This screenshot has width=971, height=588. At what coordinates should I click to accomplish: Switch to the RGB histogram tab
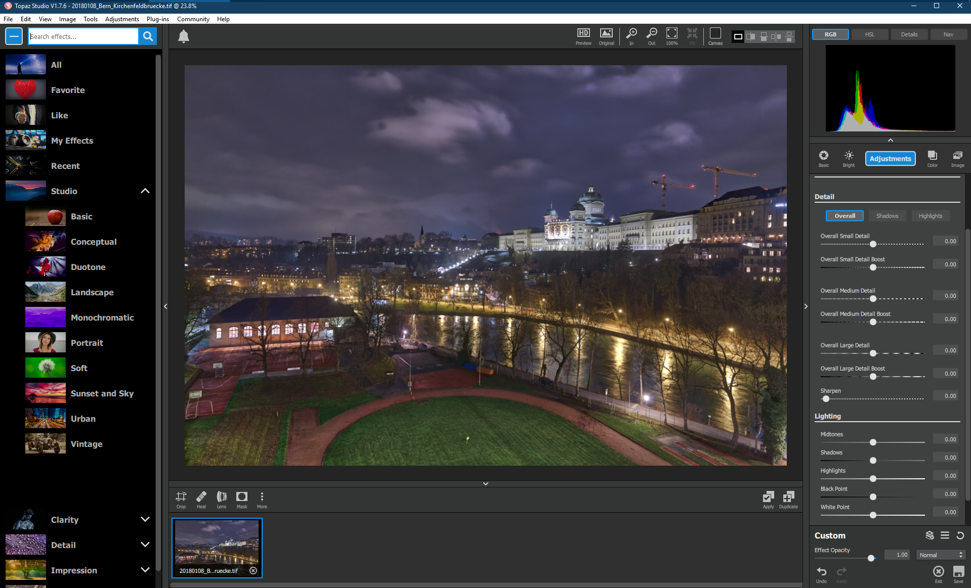[x=830, y=34]
